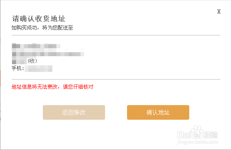Click the 手机 label

tap(18, 68)
